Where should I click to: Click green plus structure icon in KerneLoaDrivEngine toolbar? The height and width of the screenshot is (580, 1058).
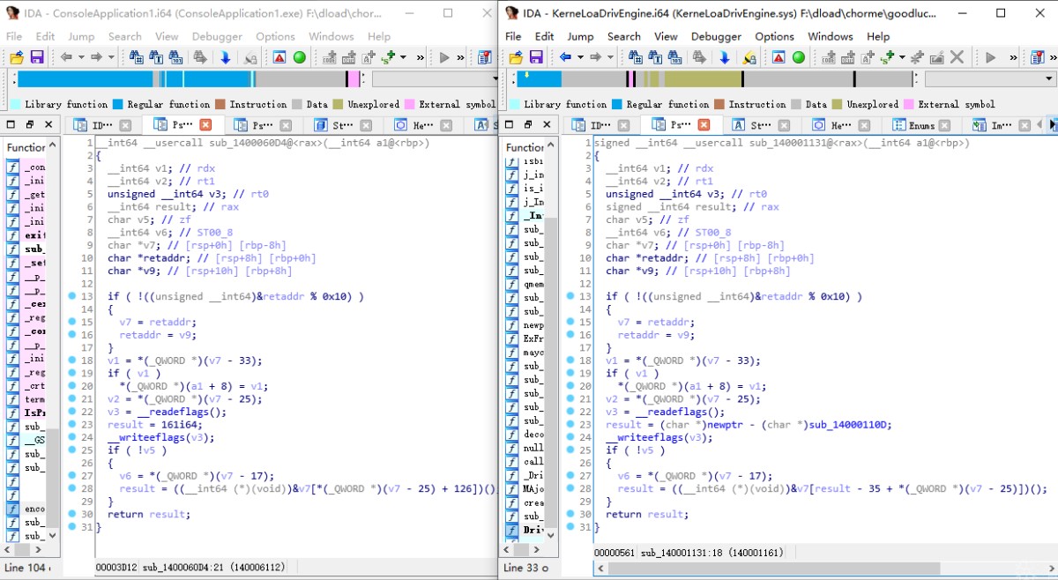coord(888,57)
